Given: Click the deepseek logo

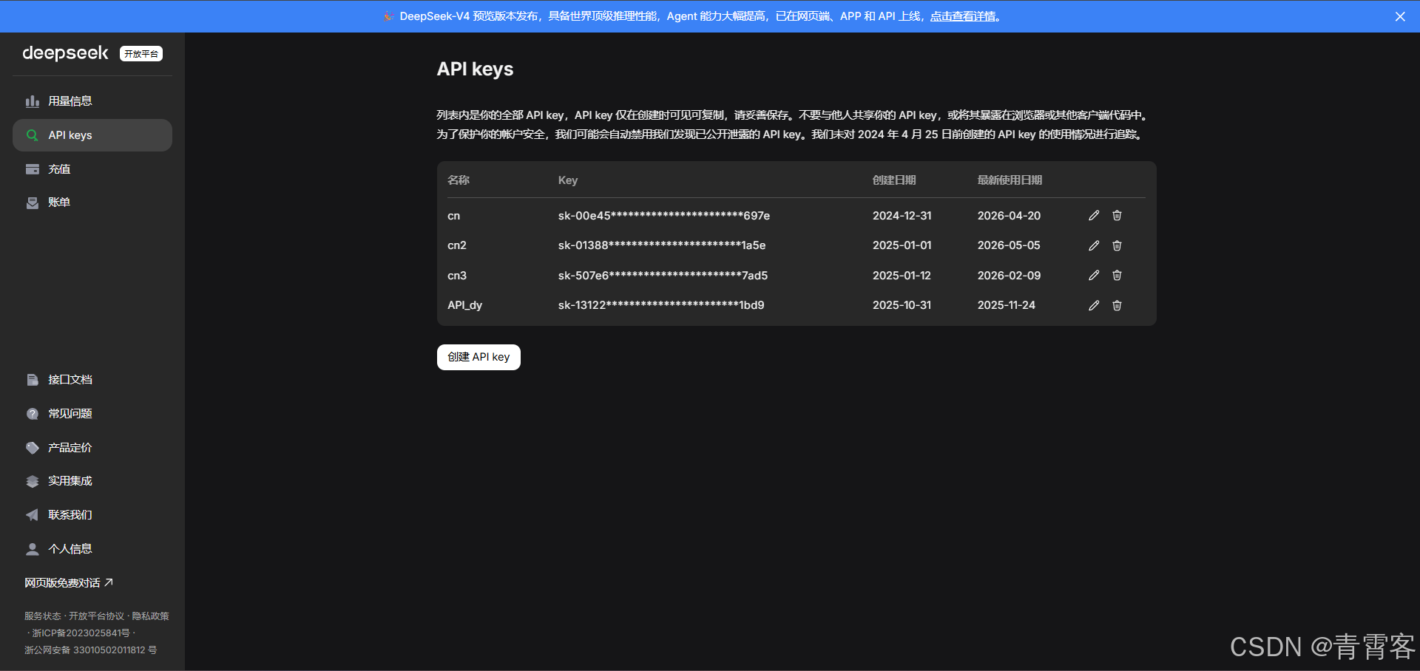Looking at the screenshot, I should point(65,53).
